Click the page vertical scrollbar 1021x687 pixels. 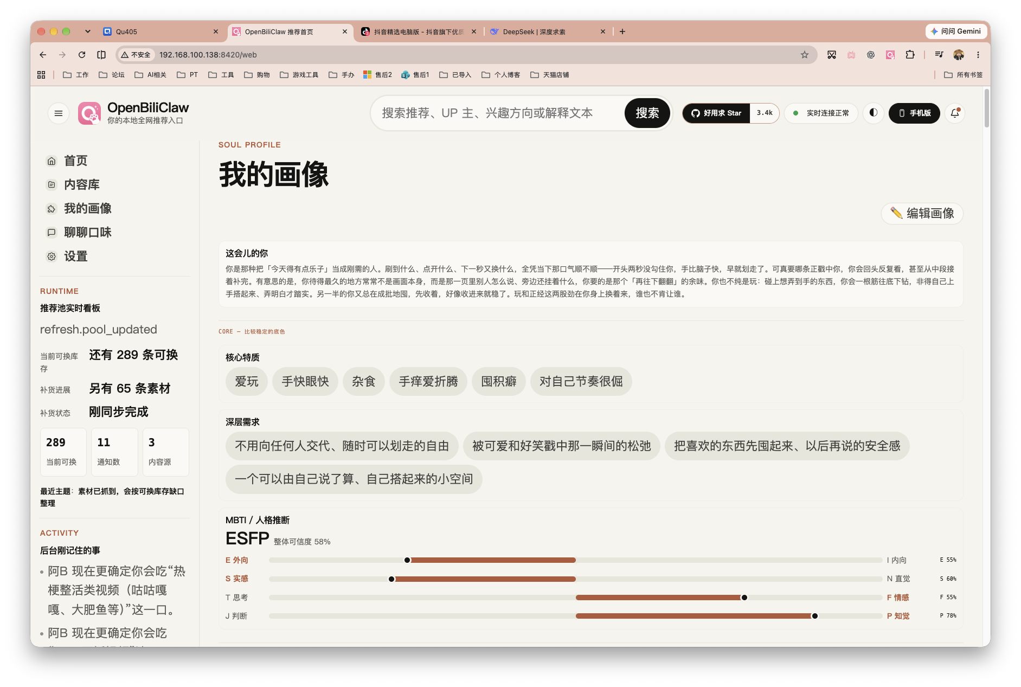[x=986, y=108]
